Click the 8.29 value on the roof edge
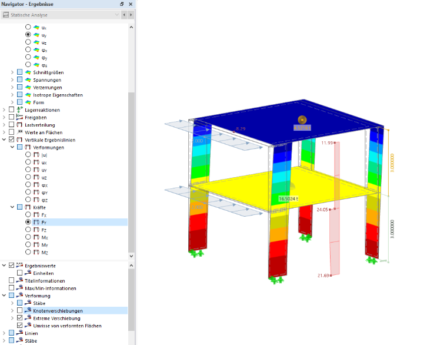 pos(241,129)
